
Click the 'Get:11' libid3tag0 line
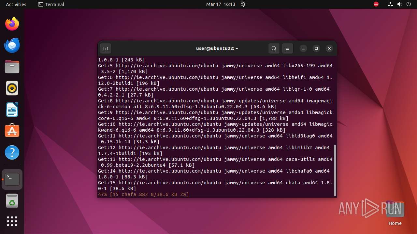point(215,139)
